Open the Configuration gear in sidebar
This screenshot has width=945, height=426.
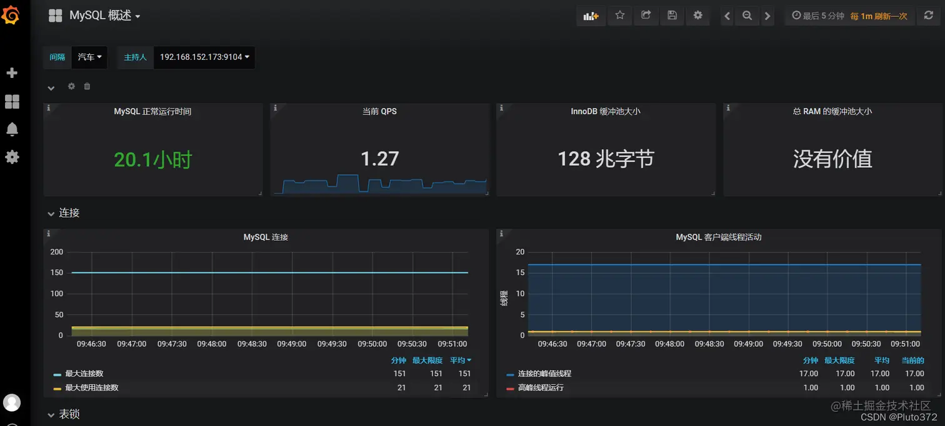[12, 157]
